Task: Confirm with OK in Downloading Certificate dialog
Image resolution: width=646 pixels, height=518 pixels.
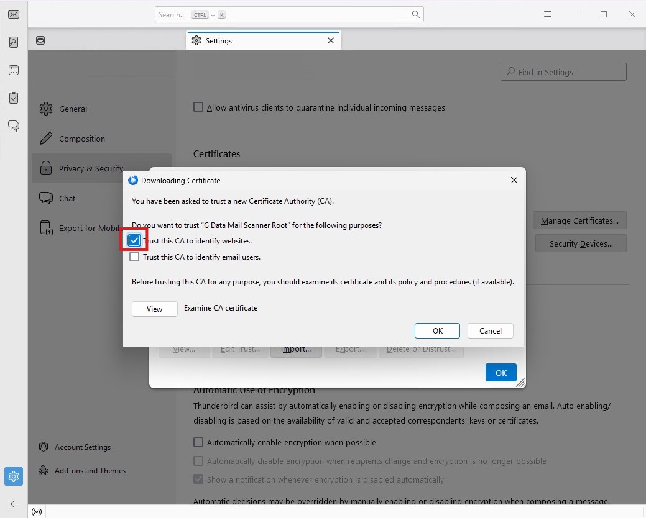Action: [x=437, y=331]
